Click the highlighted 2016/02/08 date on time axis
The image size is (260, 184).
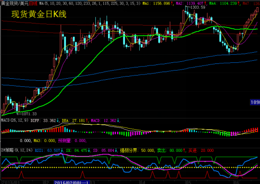(71, 182)
